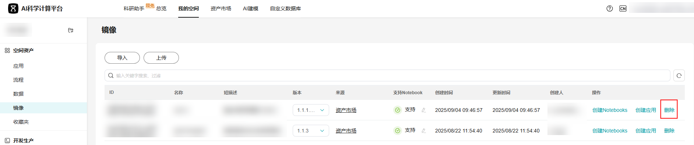The image size is (694, 145).
Task: Open the version dropdown showing 1.1.3
Action: coord(311,131)
